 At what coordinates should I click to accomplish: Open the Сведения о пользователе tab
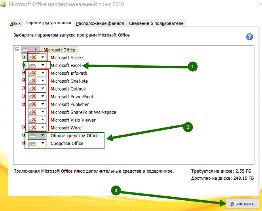click(x=156, y=23)
